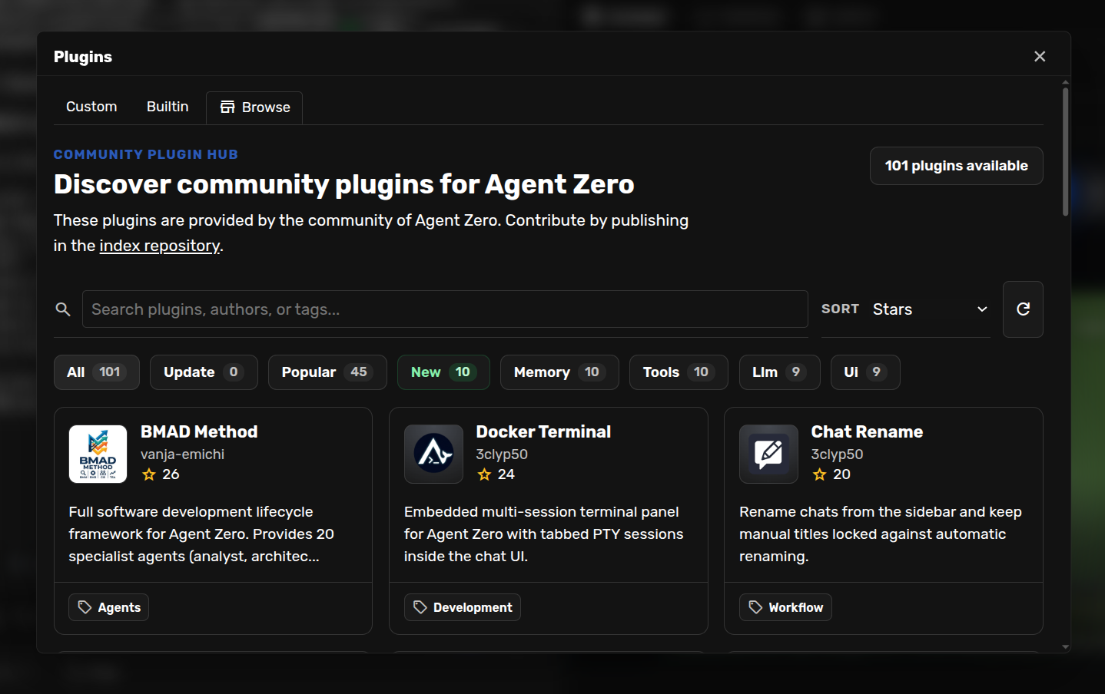Click the Chat Rename description text
Viewport: 1105px width, 694px height.
pos(881,534)
